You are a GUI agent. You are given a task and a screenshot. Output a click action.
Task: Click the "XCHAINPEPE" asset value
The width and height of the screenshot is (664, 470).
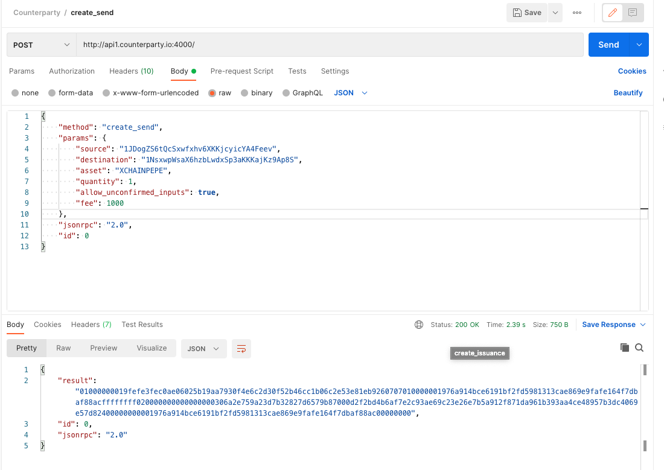(x=141, y=171)
